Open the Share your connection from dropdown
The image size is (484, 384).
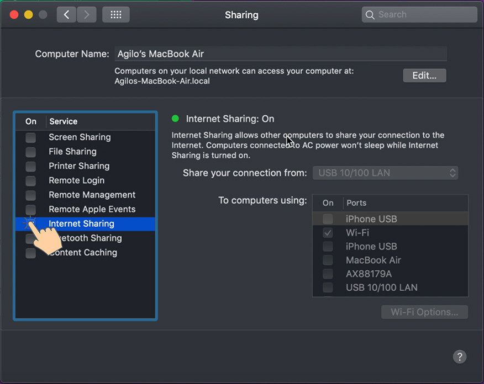[x=385, y=173]
